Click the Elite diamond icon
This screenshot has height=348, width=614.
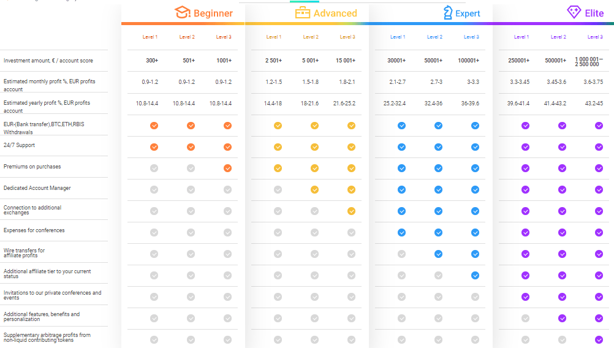tap(574, 12)
